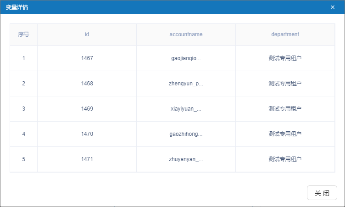Click the department column header
Screen dimensions: 345x207
tap(285, 34)
